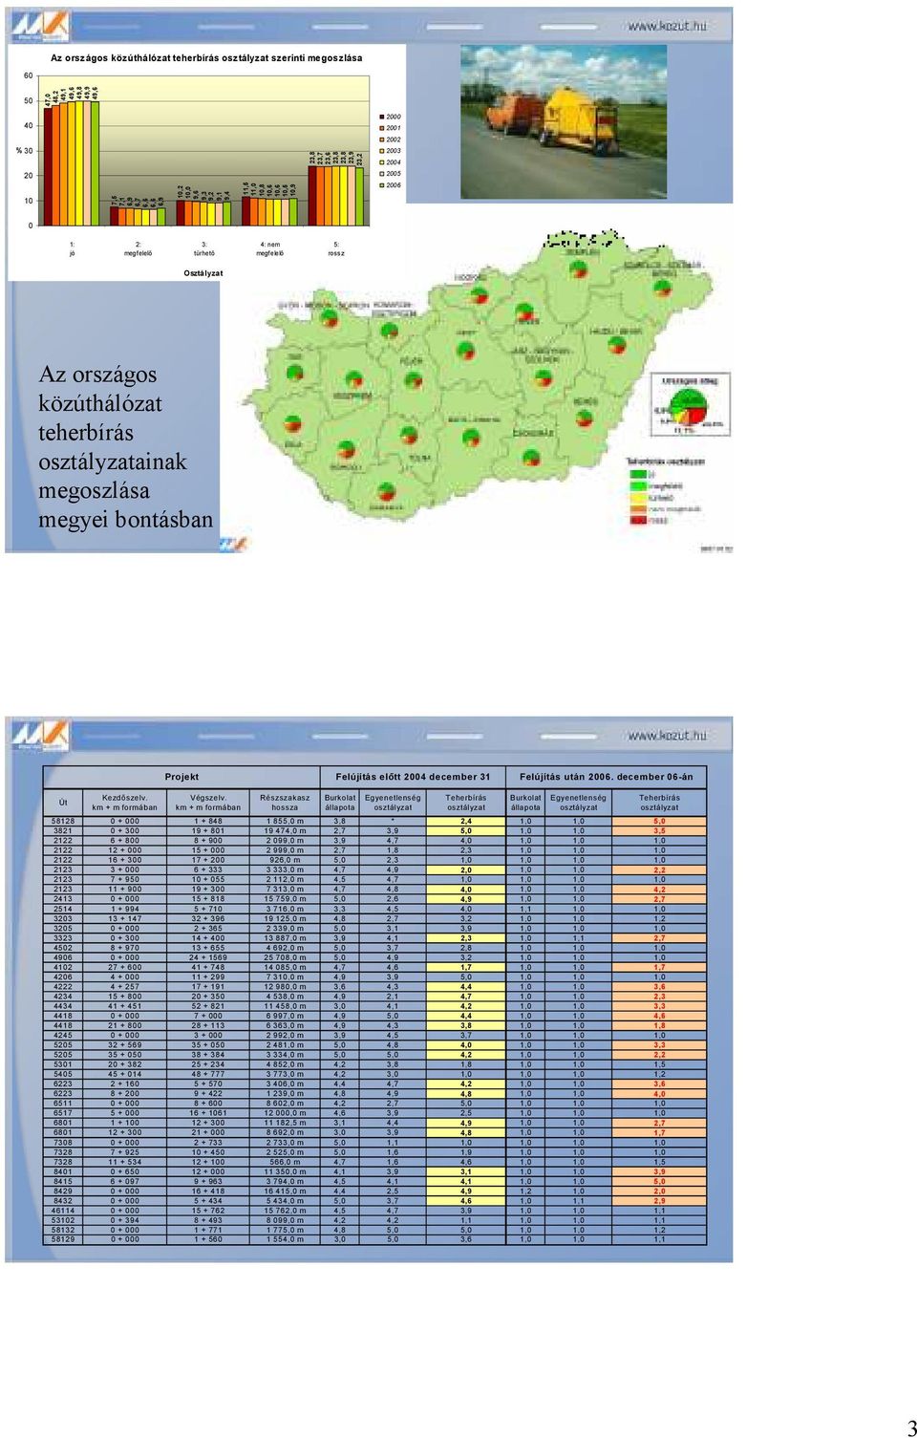Screen dimensions: 917x1438
Task: Click the '19 474,0 m' length cell
Action: [x=285, y=831]
